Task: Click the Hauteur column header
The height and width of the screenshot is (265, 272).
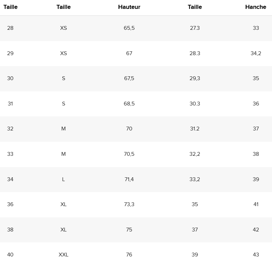Action: [x=129, y=7]
